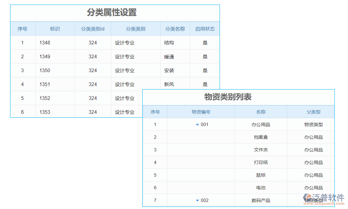The height and width of the screenshot is (209, 348).
Task: Select the 物资编号 column header
Action: [201, 111]
